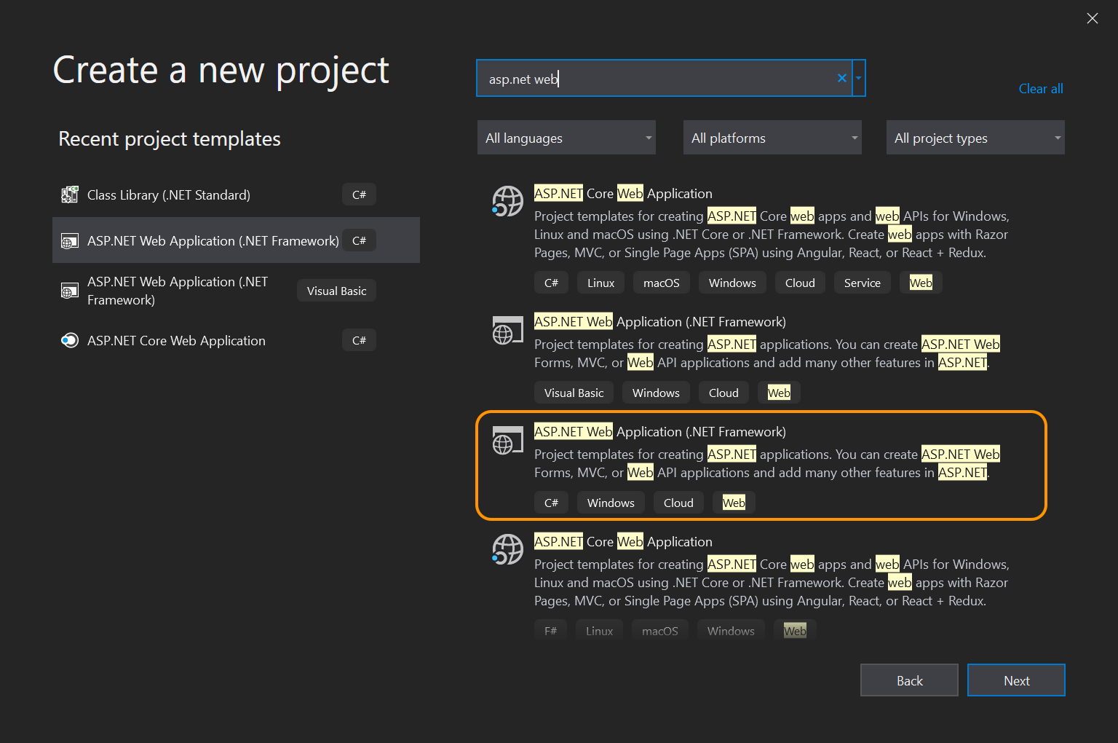Screen dimensions: 1118x743
Task: Click the ASP.NET Core Web Application recent icon
Action: pos(69,340)
